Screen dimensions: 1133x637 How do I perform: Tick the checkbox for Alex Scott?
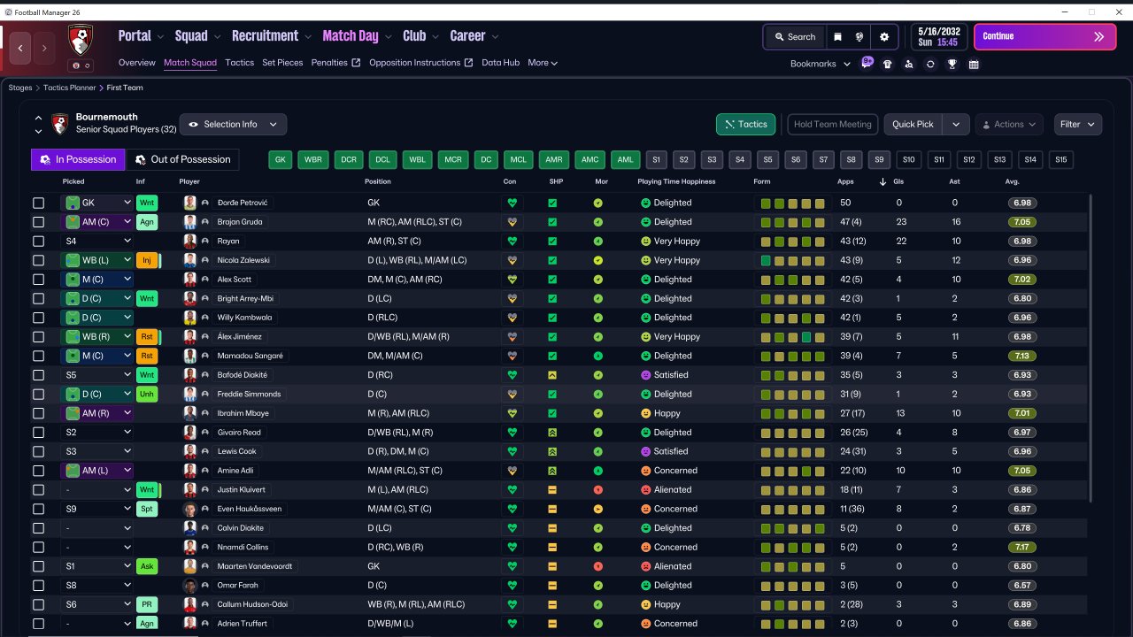click(x=38, y=279)
